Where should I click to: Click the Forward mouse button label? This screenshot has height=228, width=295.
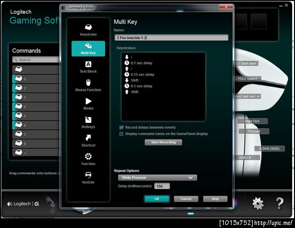(254, 131)
